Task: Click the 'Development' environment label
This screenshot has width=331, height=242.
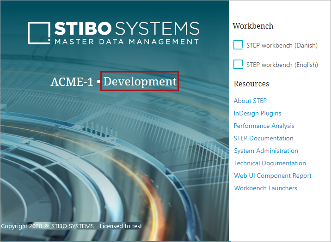Action: pos(140,81)
